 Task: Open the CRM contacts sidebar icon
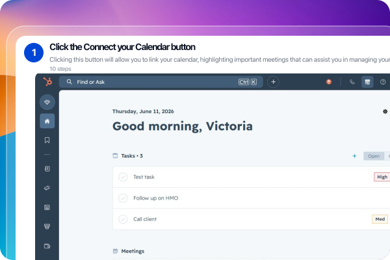tap(47, 169)
